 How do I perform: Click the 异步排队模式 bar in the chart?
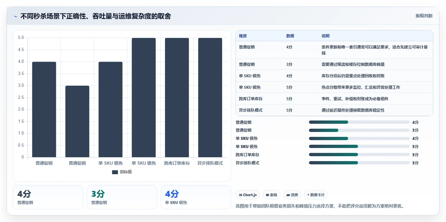(x=210, y=98)
